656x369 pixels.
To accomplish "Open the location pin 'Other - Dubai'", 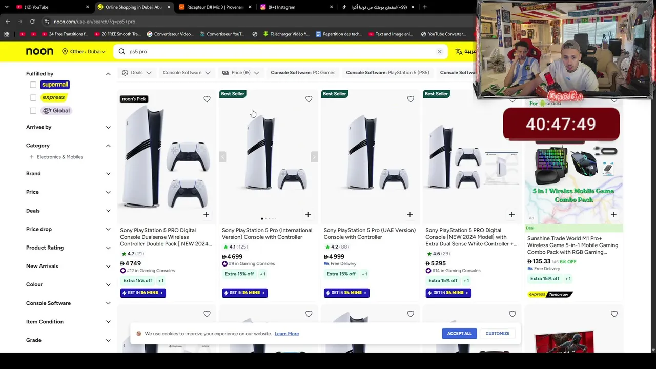I will pos(84,52).
